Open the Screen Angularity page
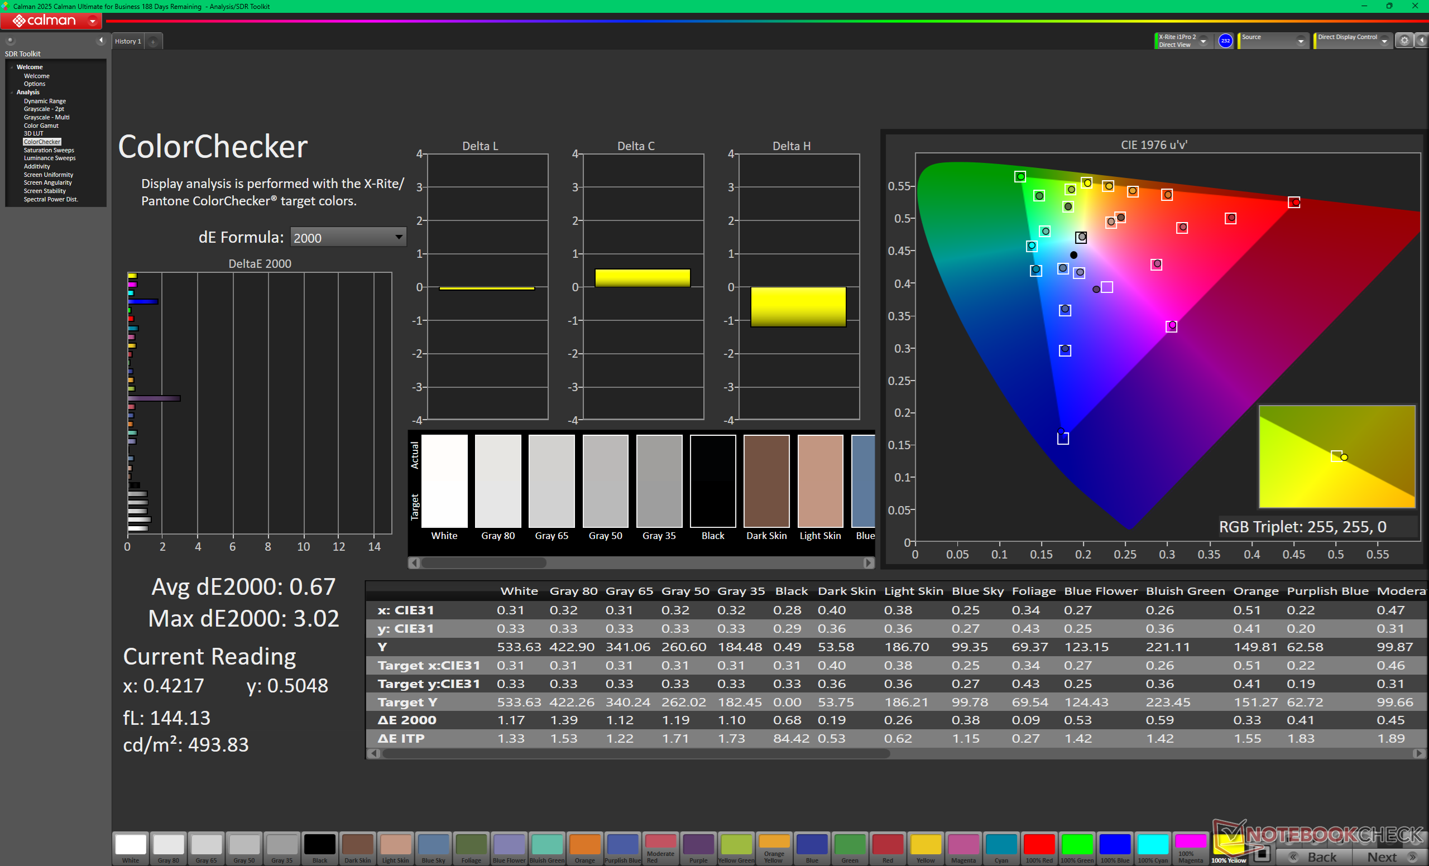 [47, 182]
